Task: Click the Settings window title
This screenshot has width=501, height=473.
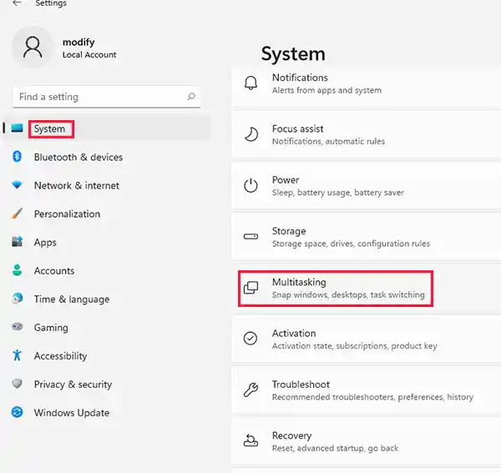Action: click(51, 3)
